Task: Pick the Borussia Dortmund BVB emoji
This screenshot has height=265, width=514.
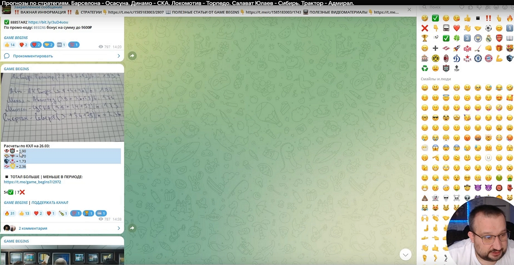Action: coord(436,58)
